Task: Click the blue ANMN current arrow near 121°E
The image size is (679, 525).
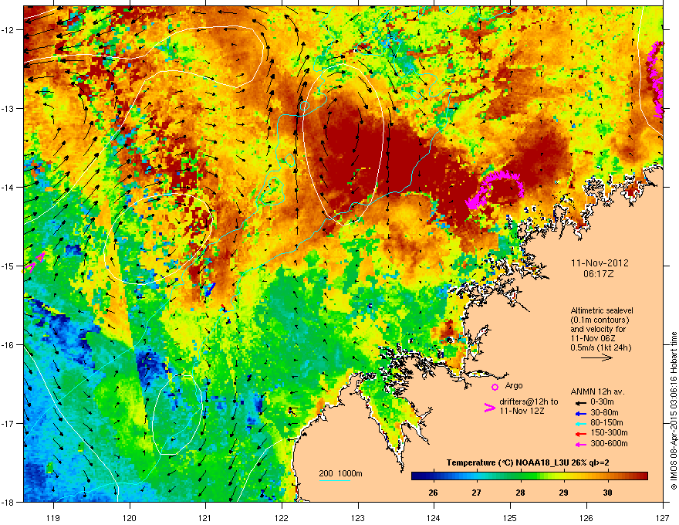Action: (x=211, y=290)
